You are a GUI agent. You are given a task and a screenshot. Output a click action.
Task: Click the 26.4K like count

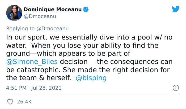24,102
